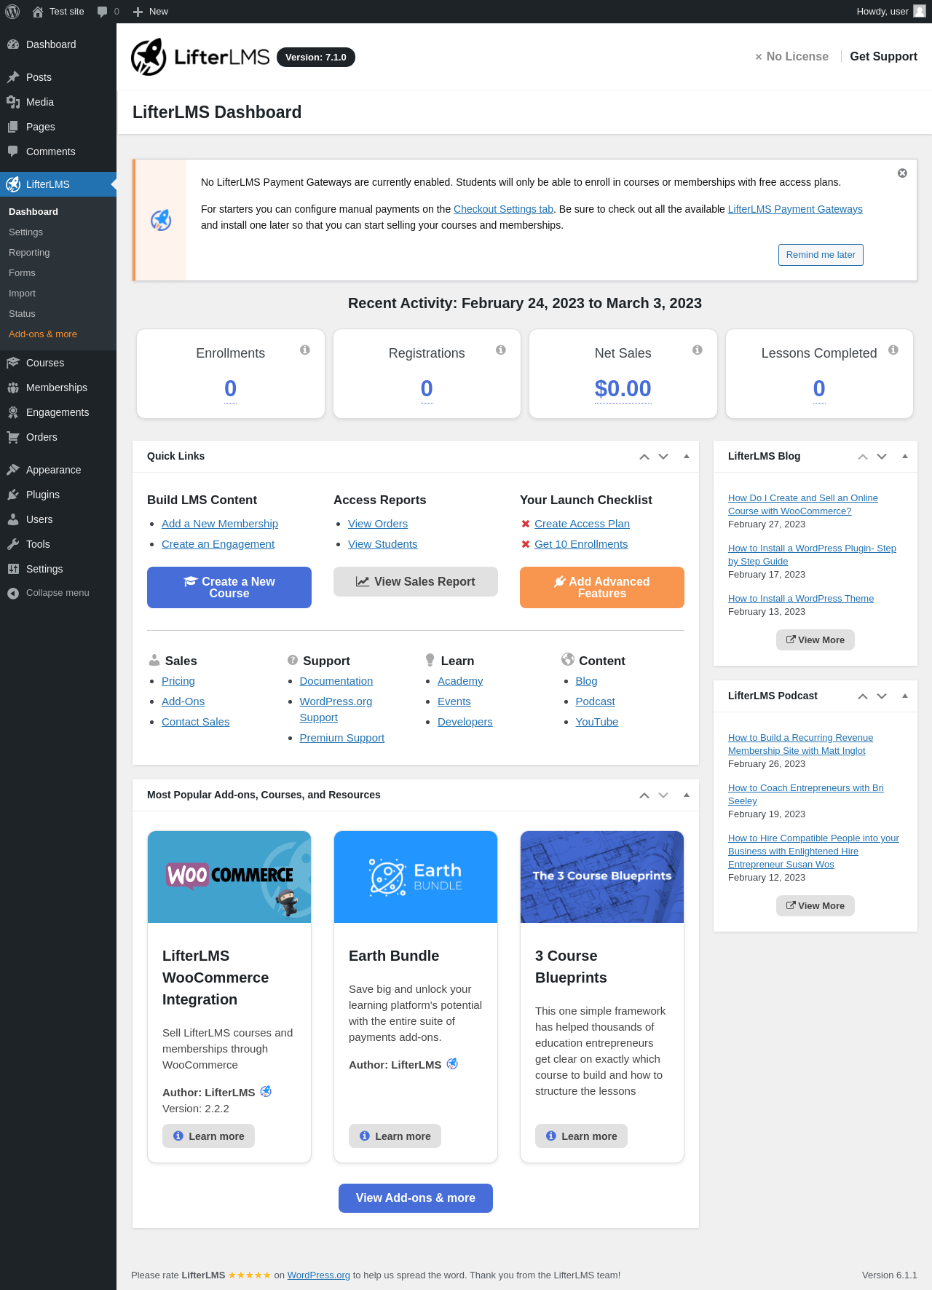Open the comments bubble in admin bar
Image resolution: width=932 pixels, height=1290 pixels.
[x=108, y=12]
